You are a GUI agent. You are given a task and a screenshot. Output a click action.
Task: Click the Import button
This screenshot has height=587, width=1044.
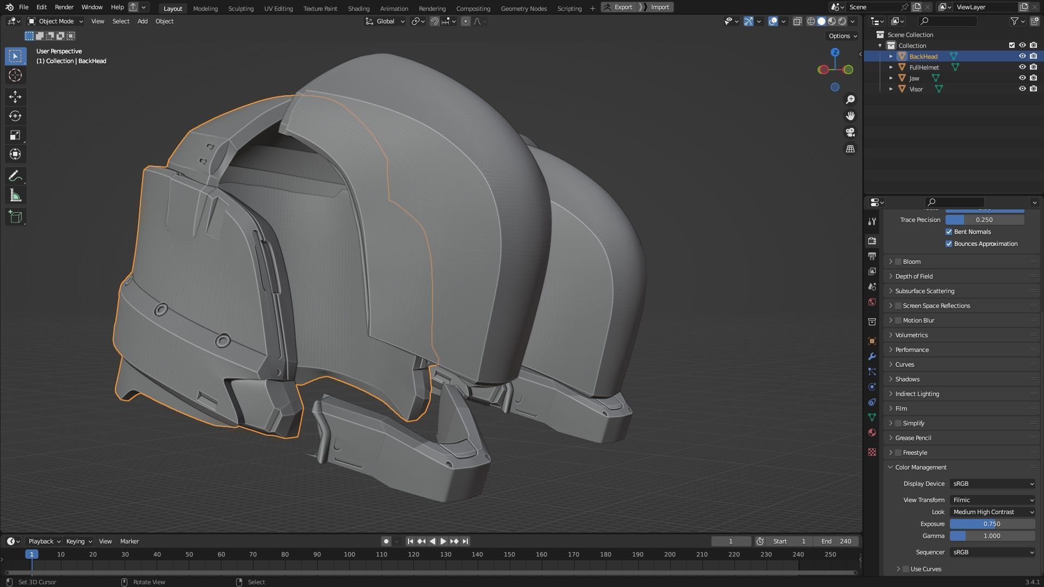click(x=656, y=7)
